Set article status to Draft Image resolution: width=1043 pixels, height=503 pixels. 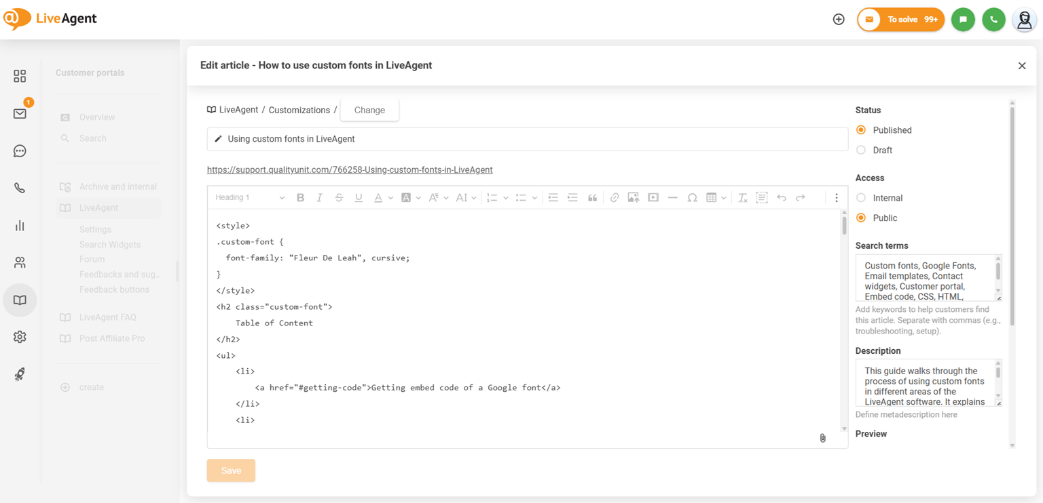[x=861, y=150]
